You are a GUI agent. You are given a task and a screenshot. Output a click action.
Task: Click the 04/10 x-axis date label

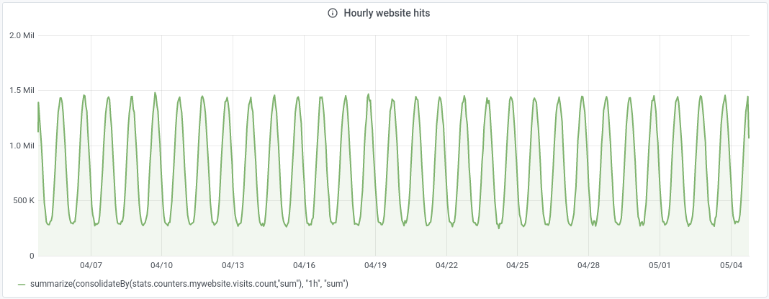162,266
